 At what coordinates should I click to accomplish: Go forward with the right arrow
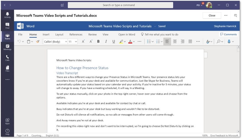(10, 5)
